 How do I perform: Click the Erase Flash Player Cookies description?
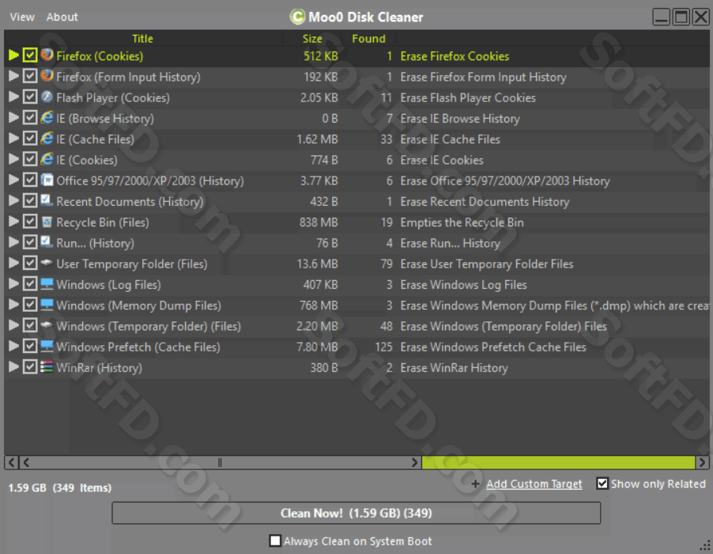(468, 98)
